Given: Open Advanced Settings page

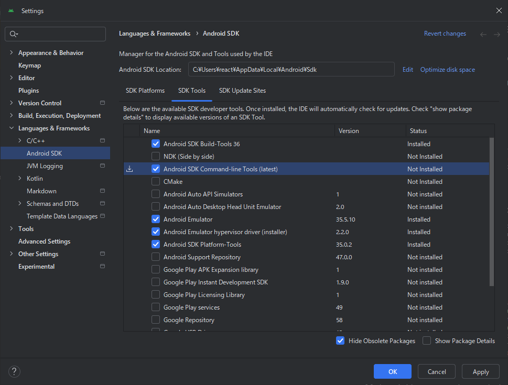Looking at the screenshot, I should [x=45, y=241].
